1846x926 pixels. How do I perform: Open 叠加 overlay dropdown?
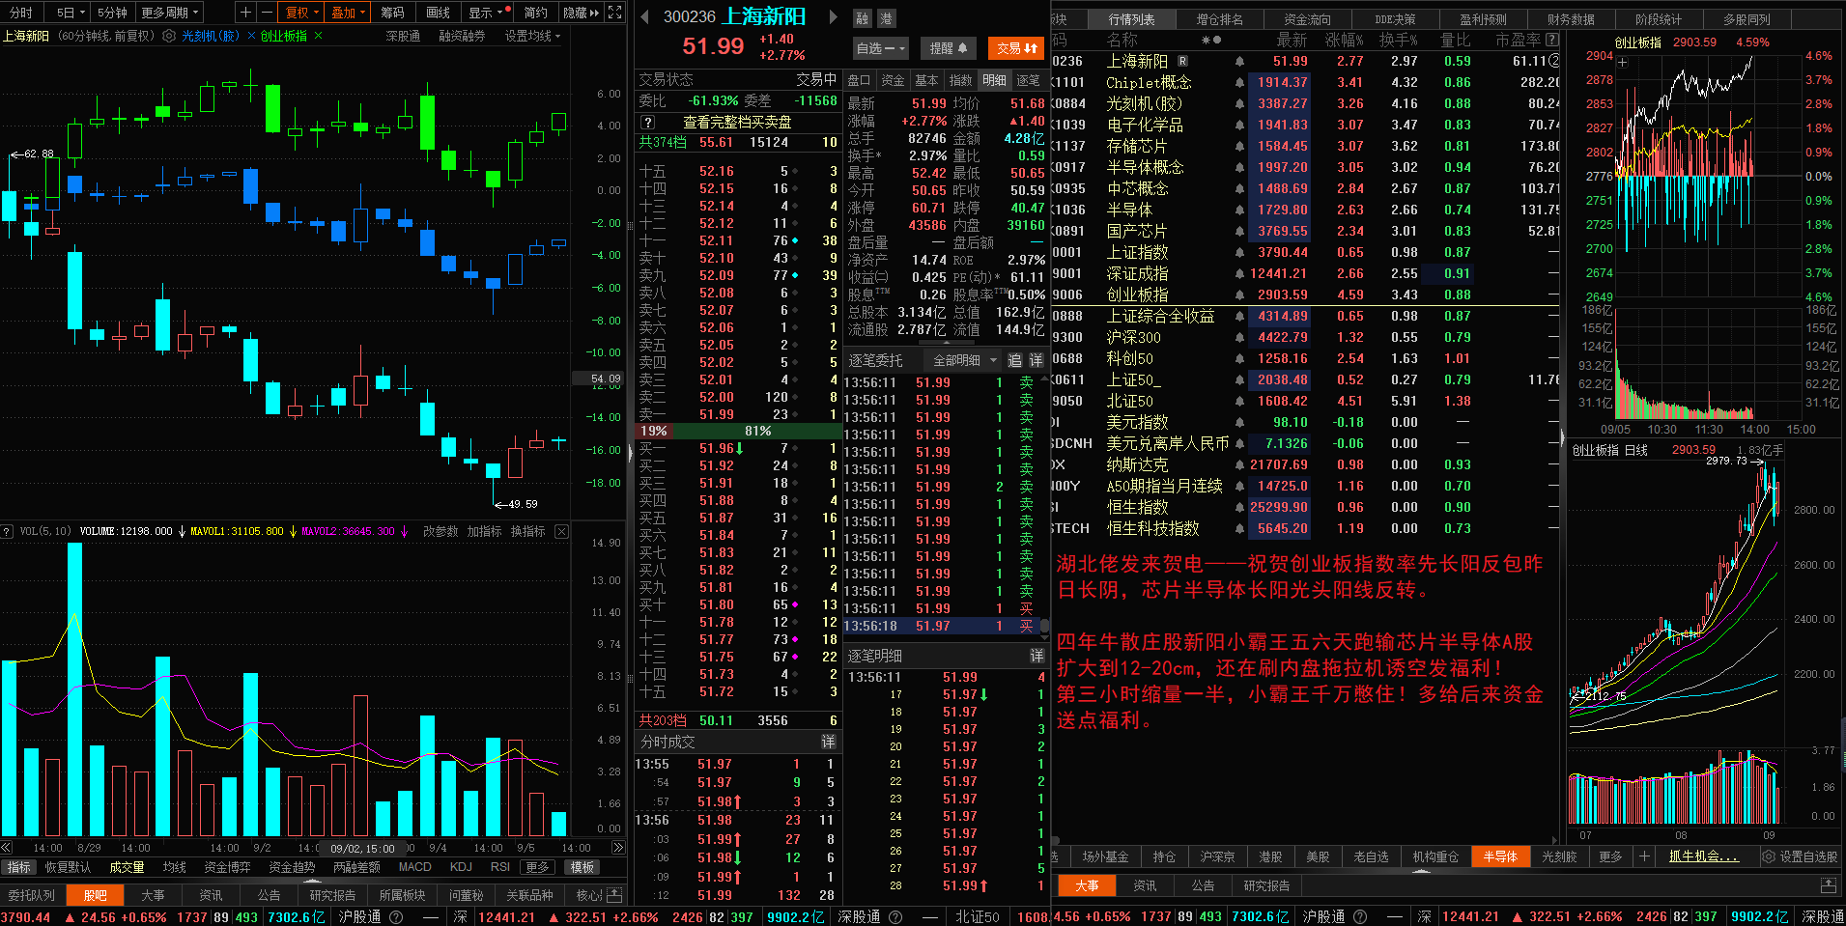coord(349,13)
